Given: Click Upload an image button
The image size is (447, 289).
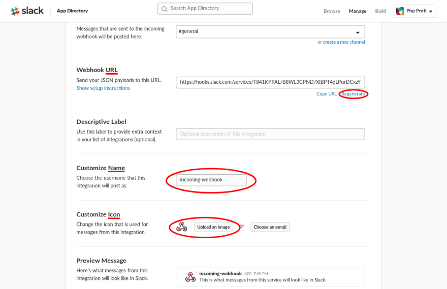Looking at the screenshot, I should 213,227.
